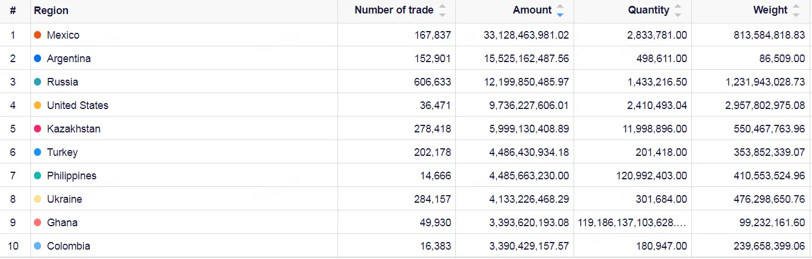Select the Colombia region name
Image resolution: width=812 pixels, height=259 pixels.
click(69, 246)
